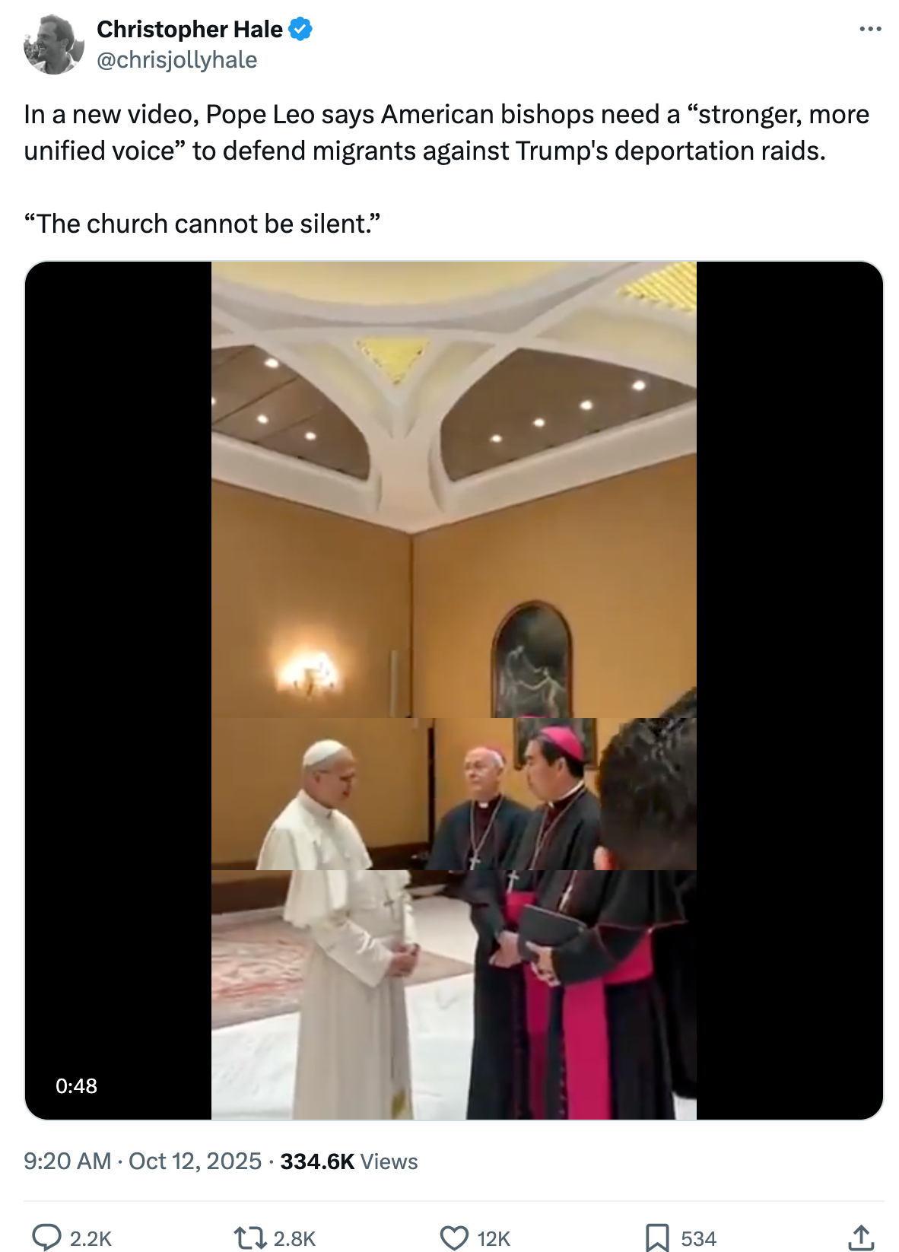
Task: Open the 9:20 AM Oct 12, 2025 timestamp
Action: tap(142, 1161)
